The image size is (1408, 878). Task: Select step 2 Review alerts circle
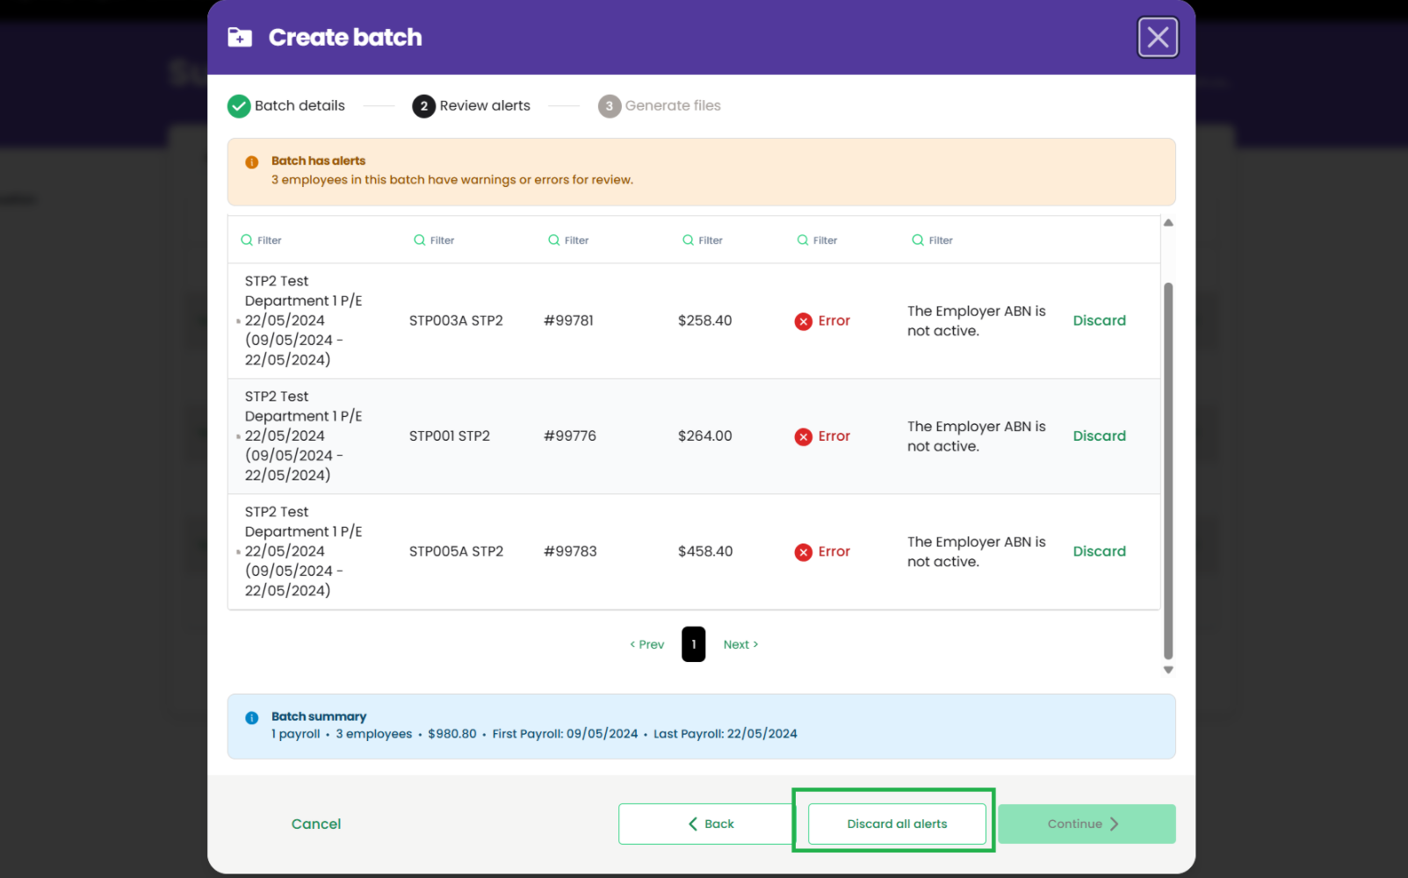click(423, 106)
